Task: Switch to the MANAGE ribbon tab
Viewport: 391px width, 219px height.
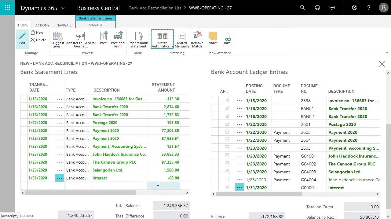Action: [x=96, y=25]
